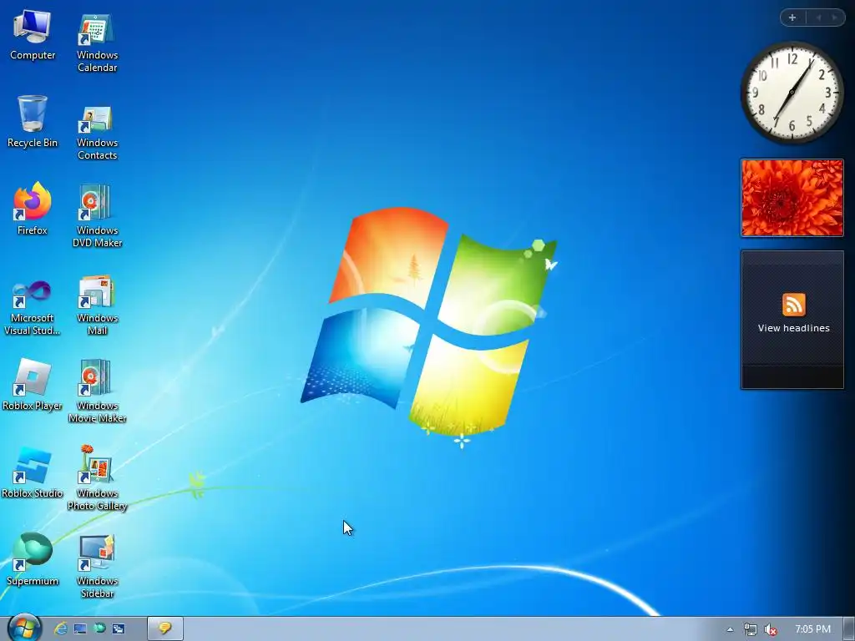Select the Windows Mail shortcut
855x641 pixels.
[x=97, y=305]
